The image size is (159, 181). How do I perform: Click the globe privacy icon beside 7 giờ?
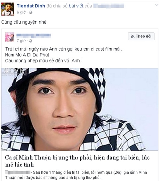click(x=31, y=41)
